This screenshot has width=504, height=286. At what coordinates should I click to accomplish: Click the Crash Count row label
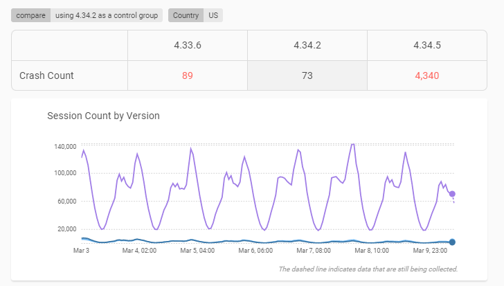(x=46, y=75)
